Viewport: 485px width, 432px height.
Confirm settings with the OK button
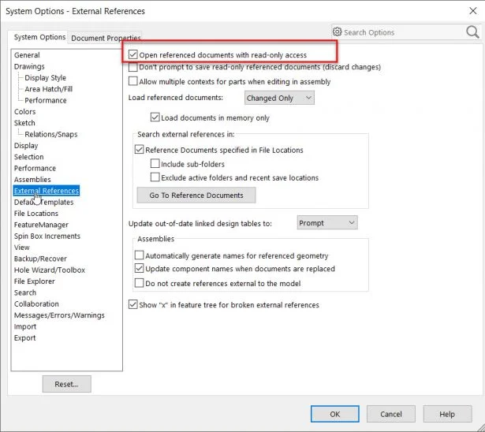pyautogui.click(x=334, y=414)
